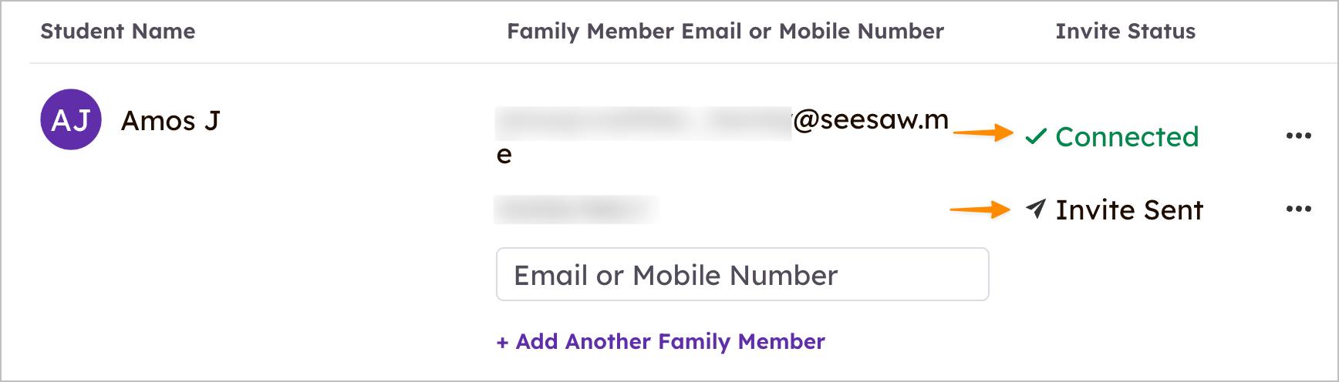Click the blurred username of the seesaw email
The width and height of the screenshot is (1339, 382).
(x=643, y=123)
